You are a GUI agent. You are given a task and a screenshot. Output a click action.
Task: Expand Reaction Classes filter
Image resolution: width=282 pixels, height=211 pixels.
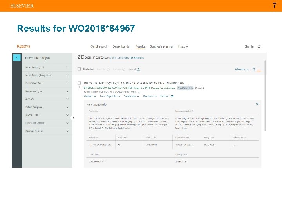point(47,131)
